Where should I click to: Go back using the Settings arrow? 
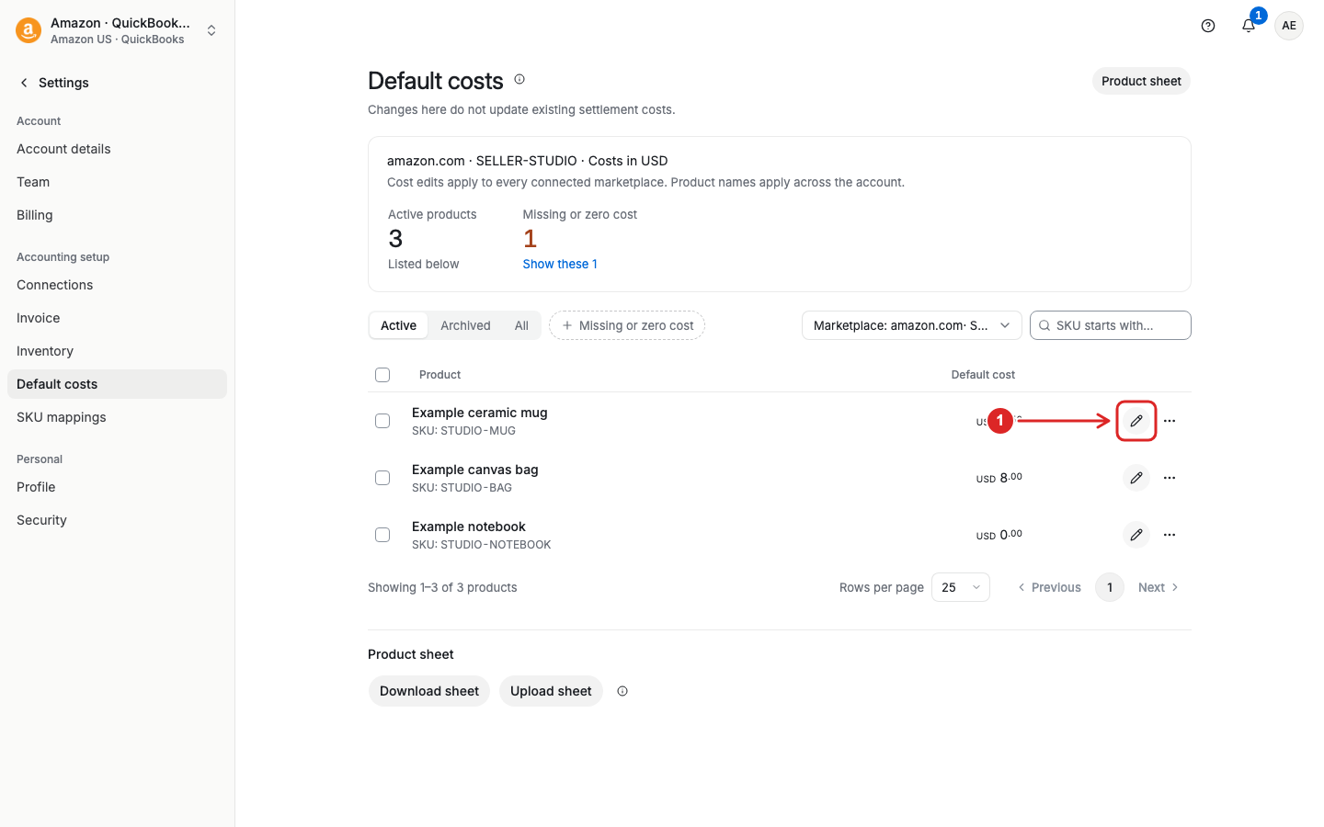coord(24,83)
